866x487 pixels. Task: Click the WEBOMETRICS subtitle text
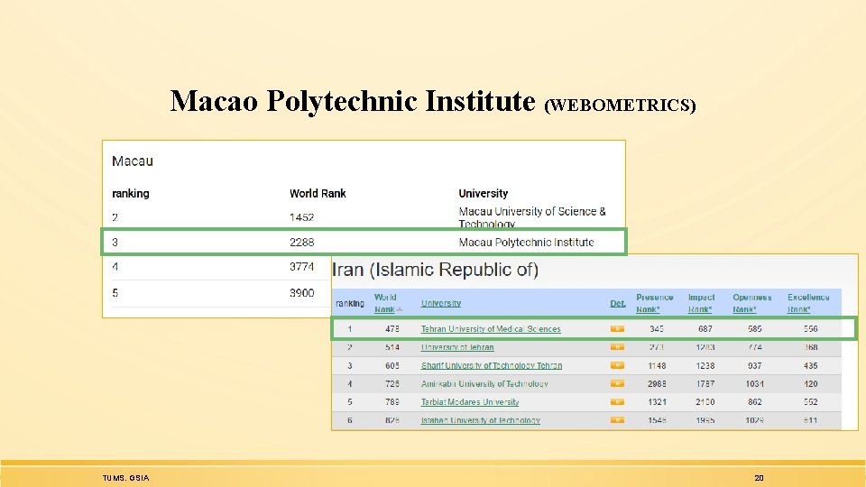(620, 105)
